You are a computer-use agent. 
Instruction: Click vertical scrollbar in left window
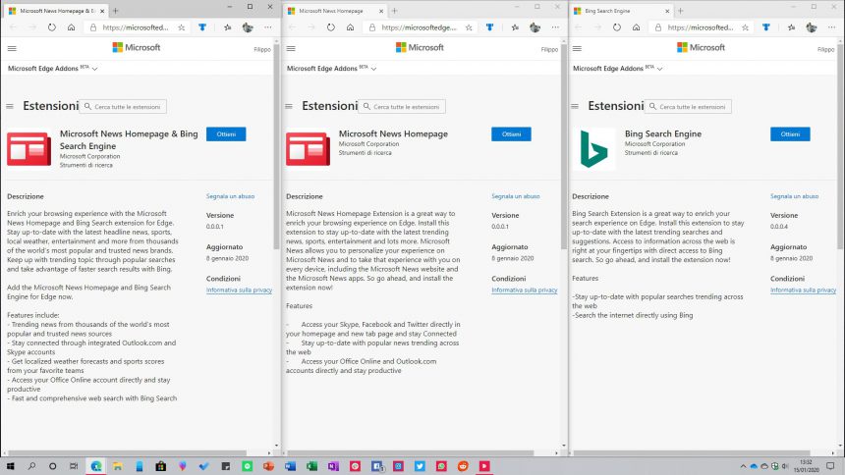[276, 145]
